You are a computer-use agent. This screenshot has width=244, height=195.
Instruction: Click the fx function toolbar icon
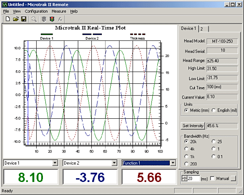[60, 19]
